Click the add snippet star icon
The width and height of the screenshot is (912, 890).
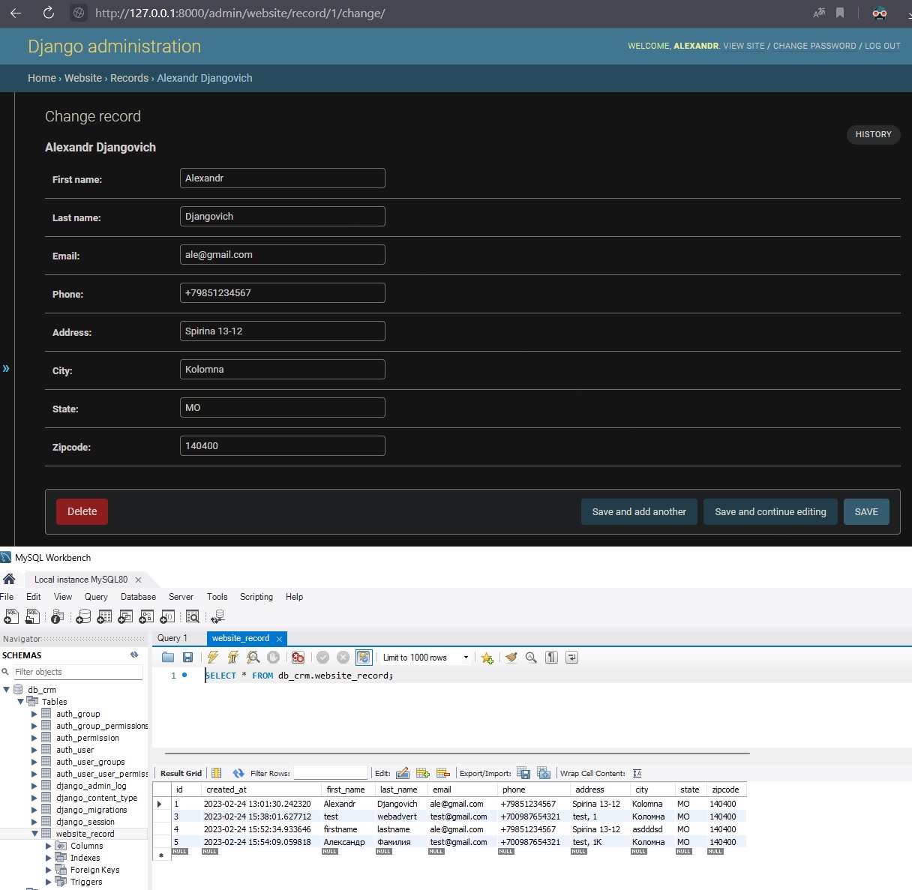click(487, 658)
